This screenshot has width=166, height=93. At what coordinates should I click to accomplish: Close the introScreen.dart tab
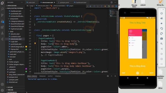pos(54,2)
